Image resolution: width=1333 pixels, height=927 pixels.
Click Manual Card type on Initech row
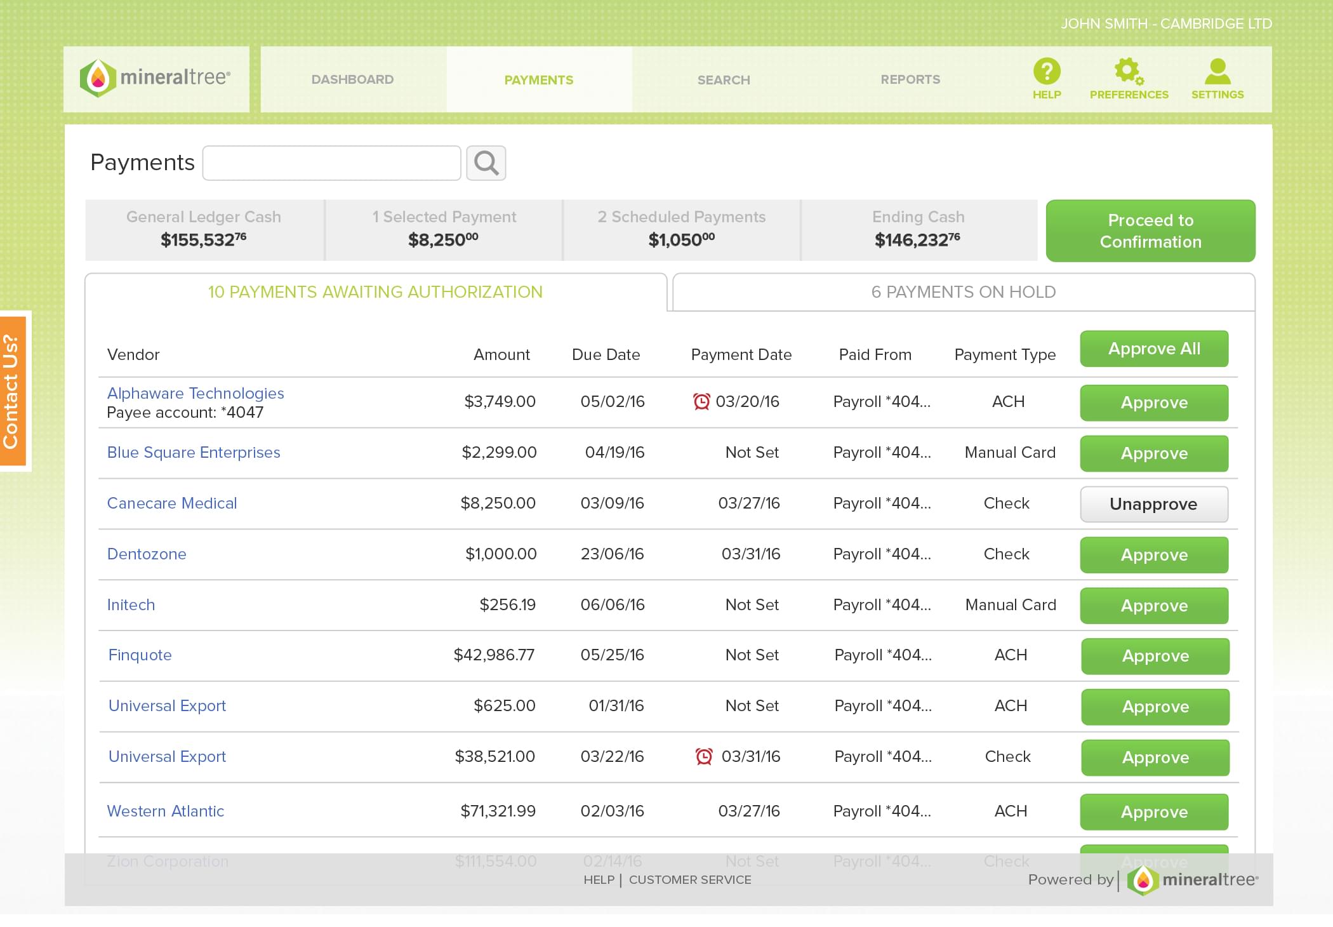pos(1011,604)
